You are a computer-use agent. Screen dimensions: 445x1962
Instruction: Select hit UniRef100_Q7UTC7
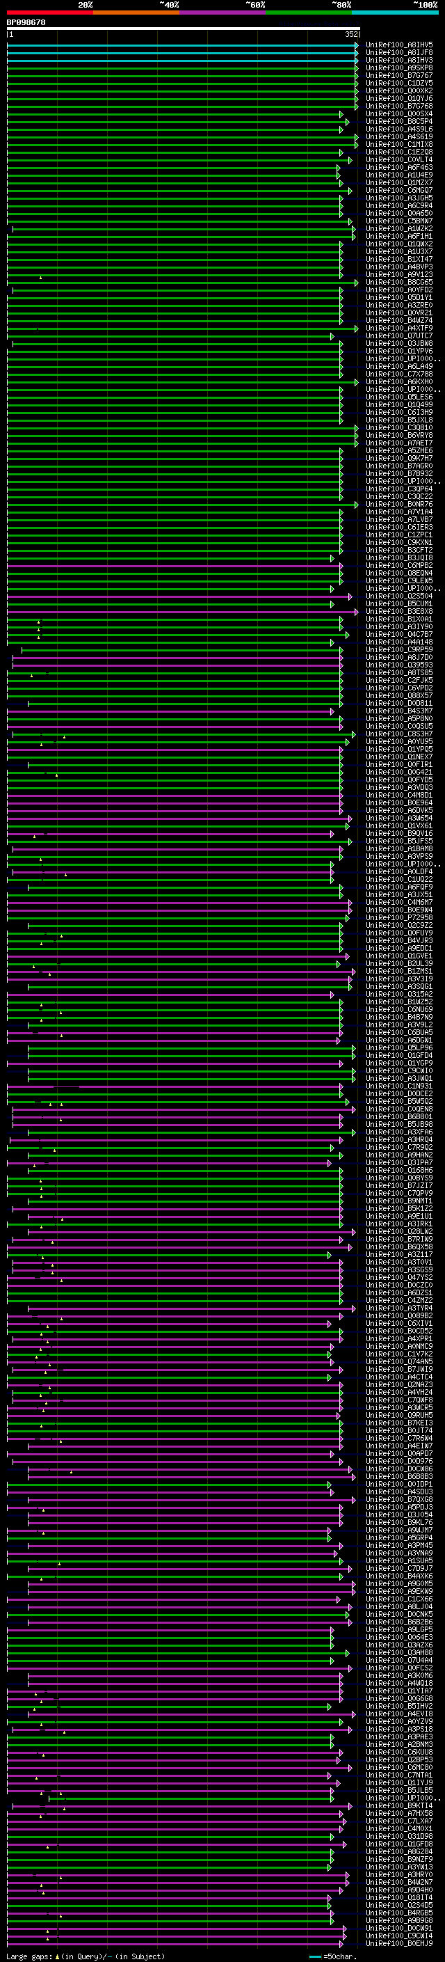coord(399,336)
